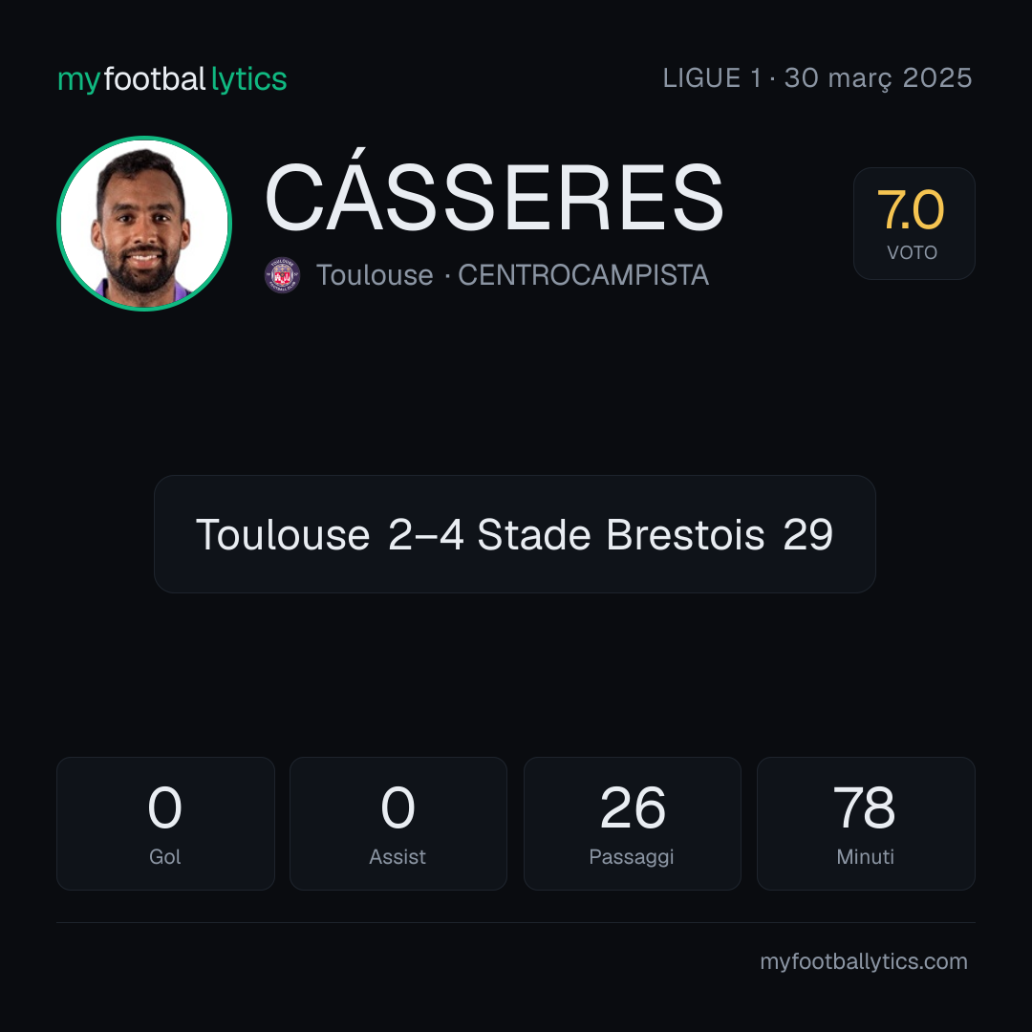Image resolution: width=1032 pixels, height=1032 pixels.
Task: Select the Minuti stat card showing 78
Action: coord(866,824)
